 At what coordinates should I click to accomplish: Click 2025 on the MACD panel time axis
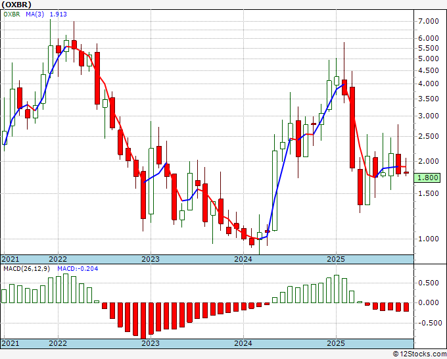point(336,343)
